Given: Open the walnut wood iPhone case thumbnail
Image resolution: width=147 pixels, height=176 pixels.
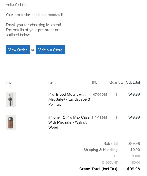Looking at the screenshot, I should pyautogui.click(x=11, y=122).
